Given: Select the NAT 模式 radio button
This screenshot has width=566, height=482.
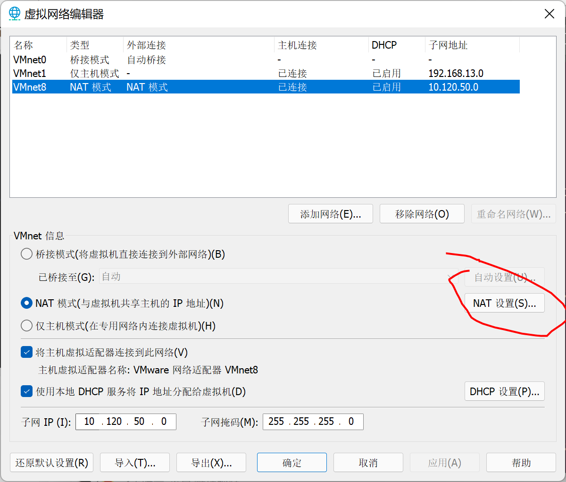Looking at the screenshot, I should pos(27,303).
